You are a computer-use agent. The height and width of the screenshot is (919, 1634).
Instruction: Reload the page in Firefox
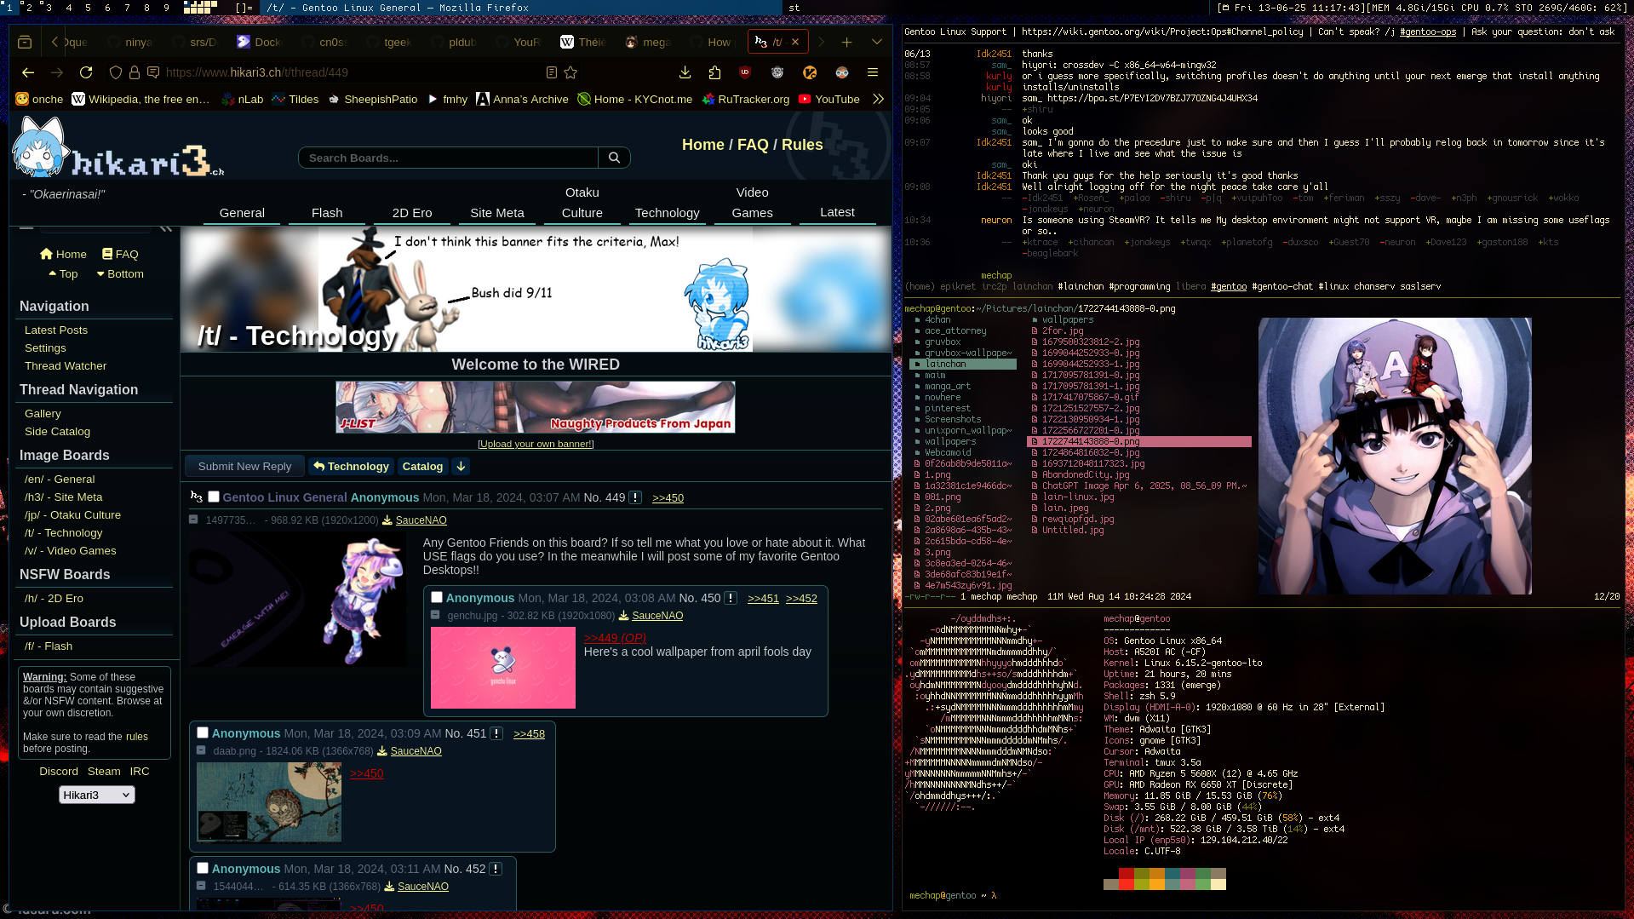pos(86,72)
